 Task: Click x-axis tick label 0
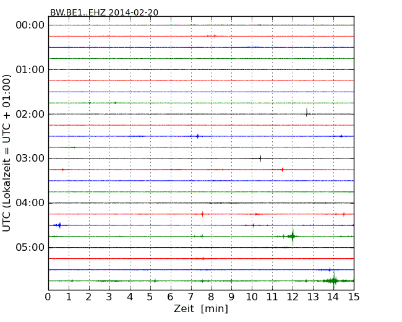pos(48,297)
